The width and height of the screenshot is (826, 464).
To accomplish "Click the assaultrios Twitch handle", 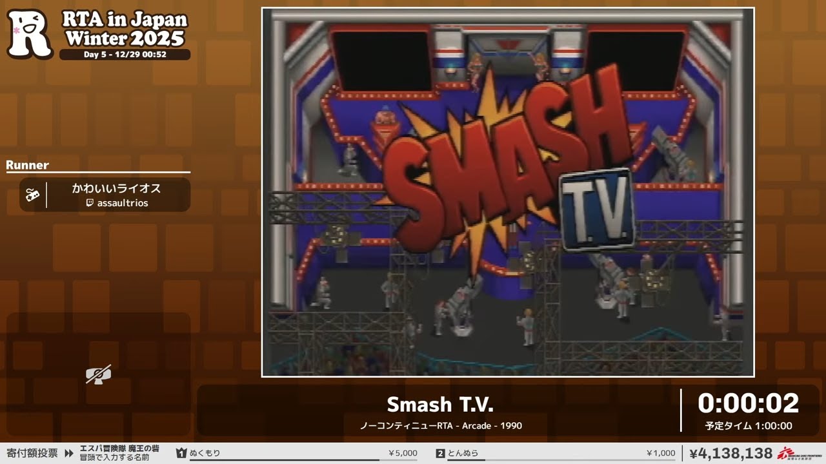I will point(123,203).
